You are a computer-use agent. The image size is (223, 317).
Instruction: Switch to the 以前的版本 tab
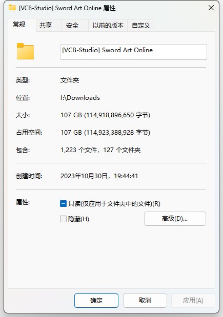pyautogui.click(x=108, y=25)
